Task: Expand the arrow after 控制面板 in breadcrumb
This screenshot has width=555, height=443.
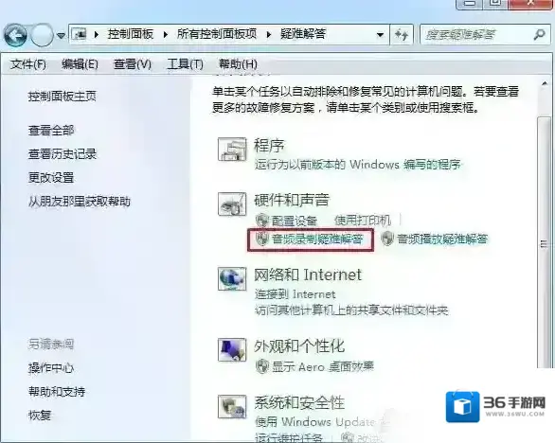Action: click(166, 35)
